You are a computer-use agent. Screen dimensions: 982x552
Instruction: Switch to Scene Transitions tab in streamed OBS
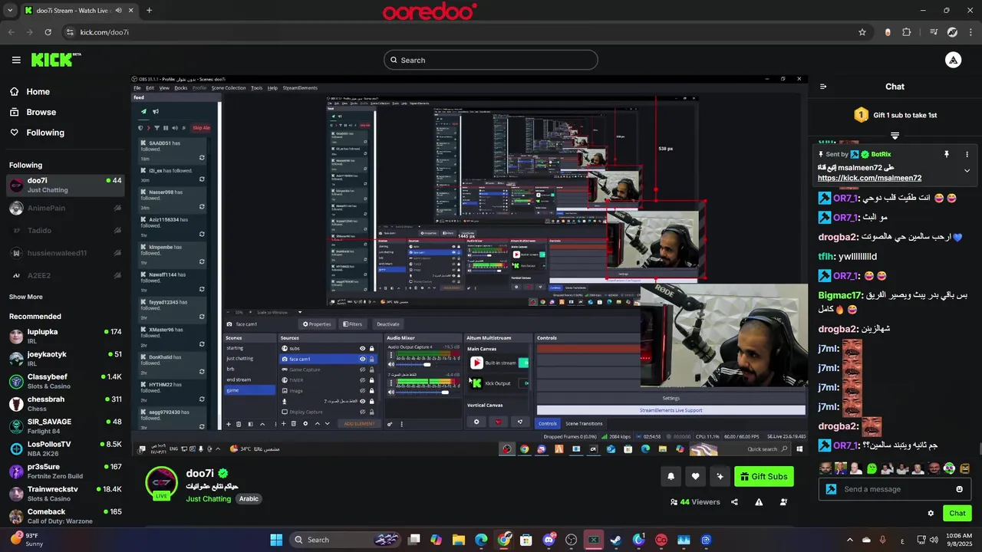point(584,423)
